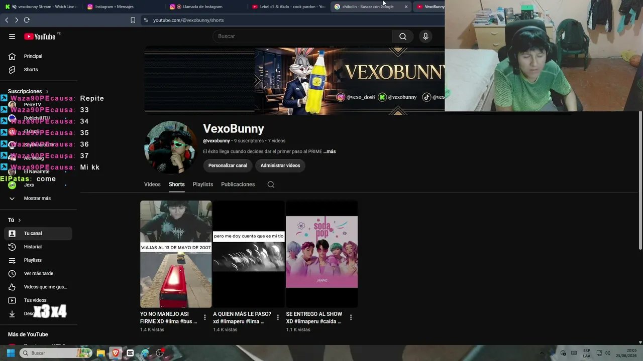The height and width of the screenshot is (361, 643).
Task: Click the Administrar videos button
Action: (x=280, y=165)
